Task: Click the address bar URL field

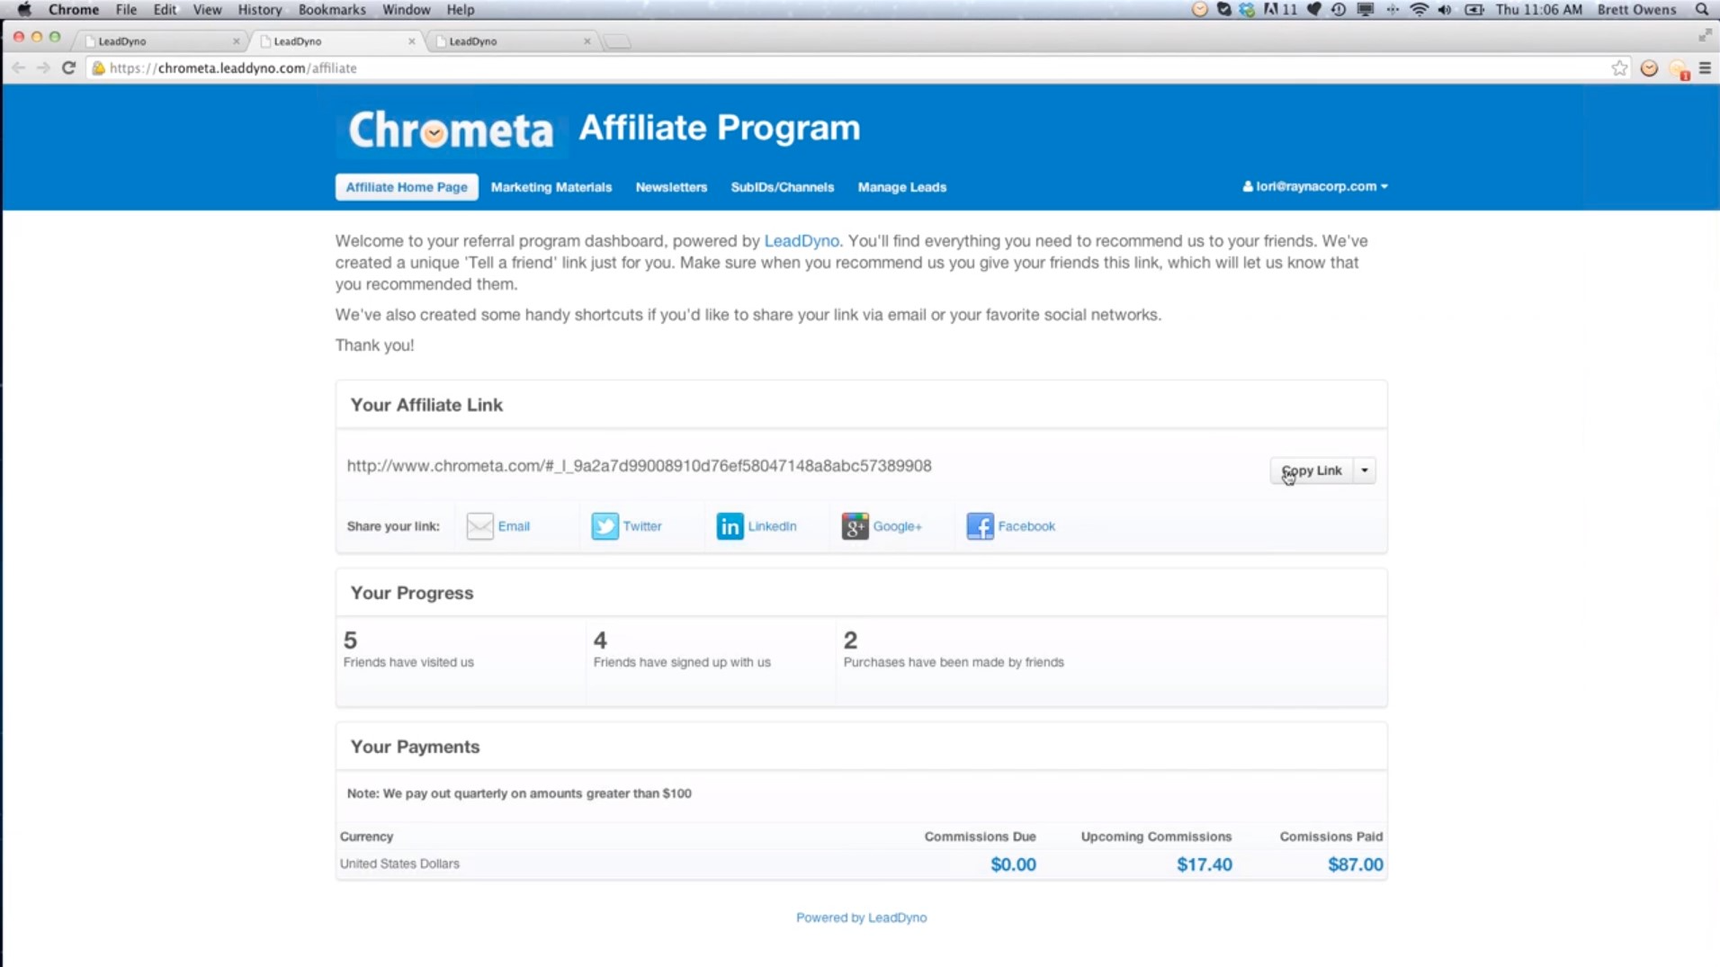Action: pyautogui.click(x=855, y=68)
